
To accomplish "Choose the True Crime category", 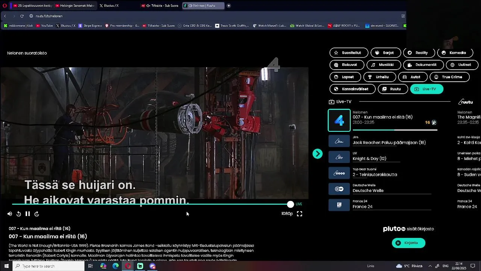I will [x=449, y=77].
